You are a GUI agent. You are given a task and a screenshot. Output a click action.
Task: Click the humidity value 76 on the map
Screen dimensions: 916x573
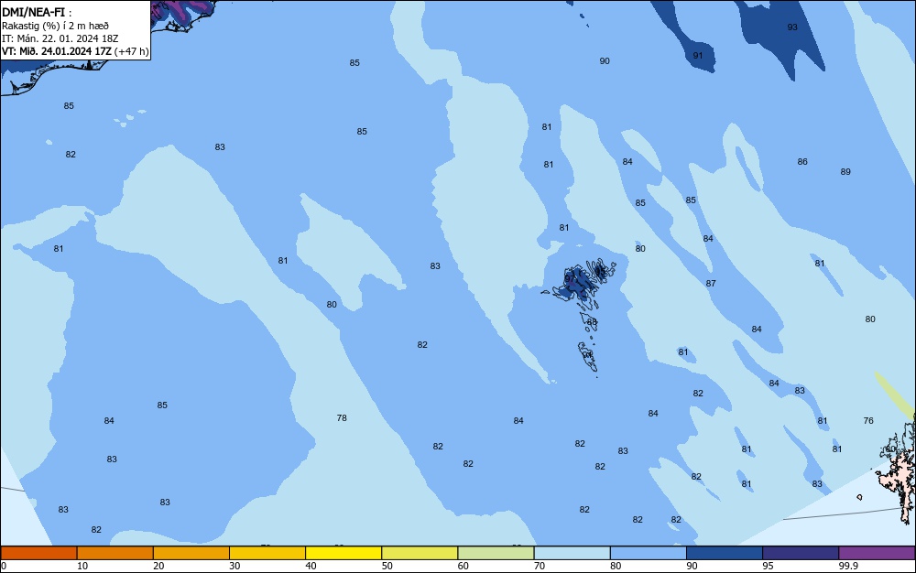click(868, 420)
